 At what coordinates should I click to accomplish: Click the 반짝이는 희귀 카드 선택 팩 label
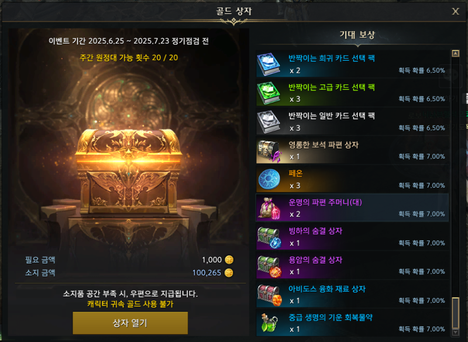pos(331,58)
